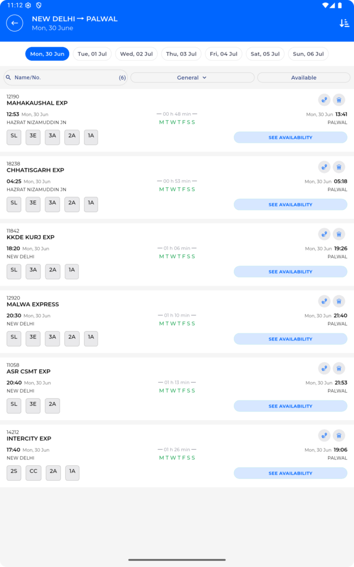This screenshot has height=567, width=354.
Task: See availability for CHHATISGARH EXP
Action: coord(290,204)
